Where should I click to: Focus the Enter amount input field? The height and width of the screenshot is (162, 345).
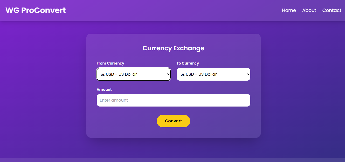point(174,100)
